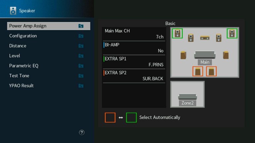Select the right surround back speaker icon
The width and height of the screenshot is (255, 143).
click(x=212, y=71)
